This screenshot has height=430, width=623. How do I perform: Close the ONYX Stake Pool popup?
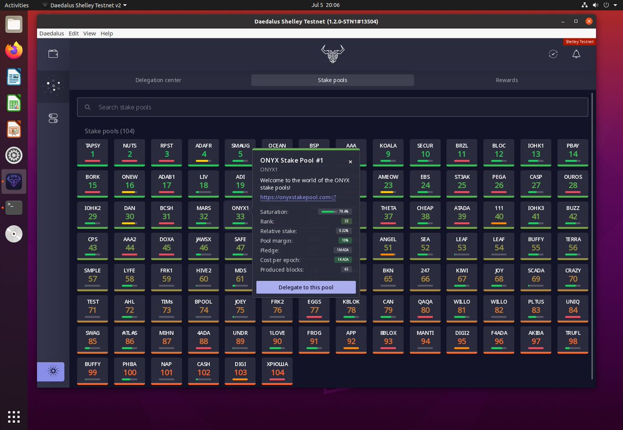[350, 162]
